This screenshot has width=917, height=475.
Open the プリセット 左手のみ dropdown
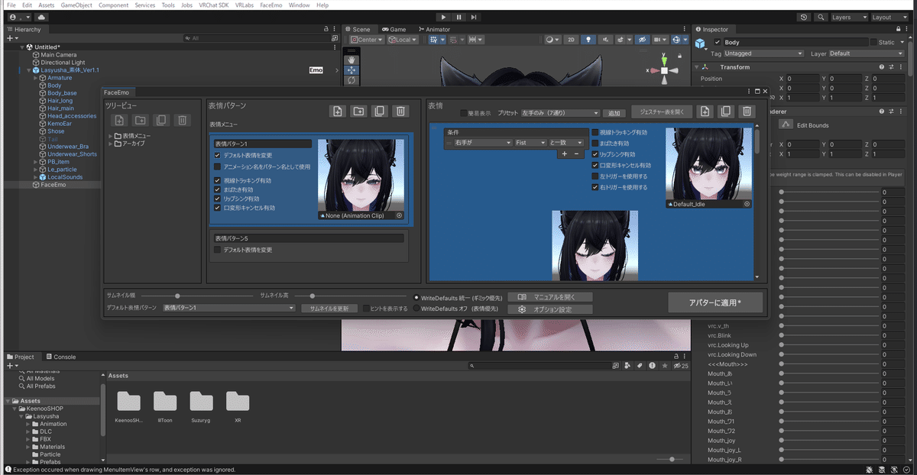point(560,112)
